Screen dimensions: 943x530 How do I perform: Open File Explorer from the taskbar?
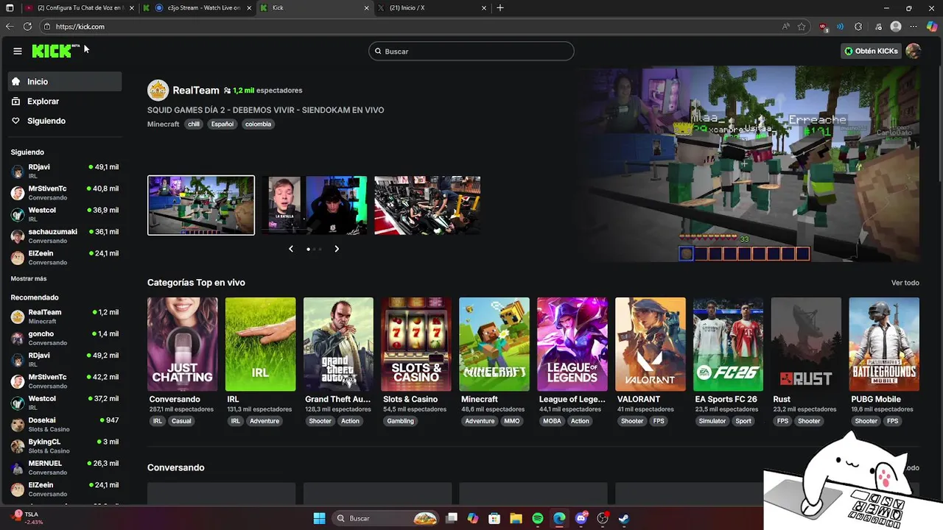[x=516, y=518]
